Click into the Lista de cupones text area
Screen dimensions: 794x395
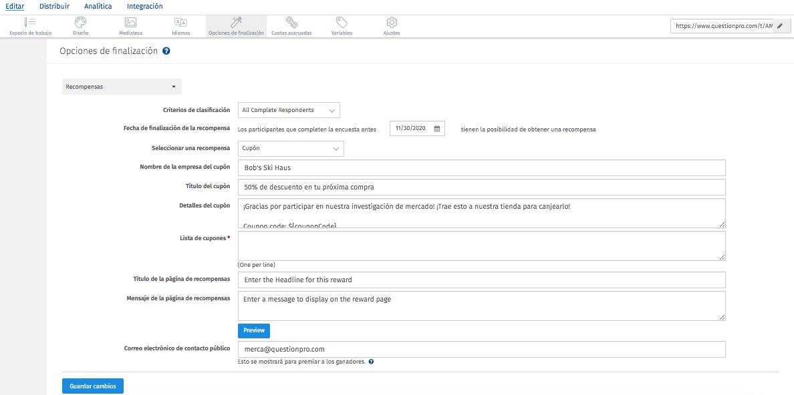pyautogui.click(x=481, y=246)
